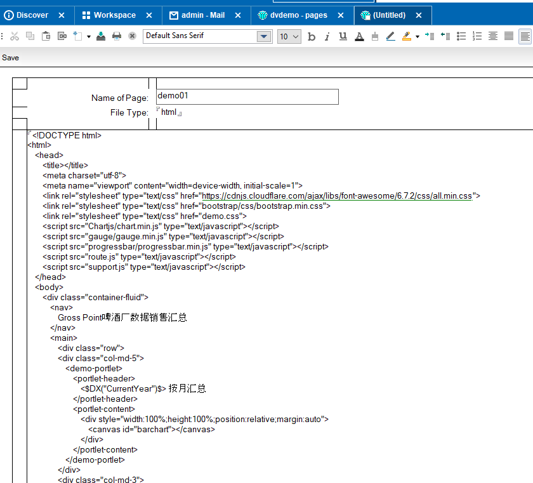
Task: Click the 'Gross Point啤酒厂数据销售汇总' text
Action: (122, 317)
